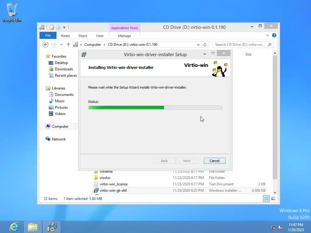Click the Virtio-win penguin logo
Image resolution: width=311 pixels, height=233 pixels.
[220, 69]
